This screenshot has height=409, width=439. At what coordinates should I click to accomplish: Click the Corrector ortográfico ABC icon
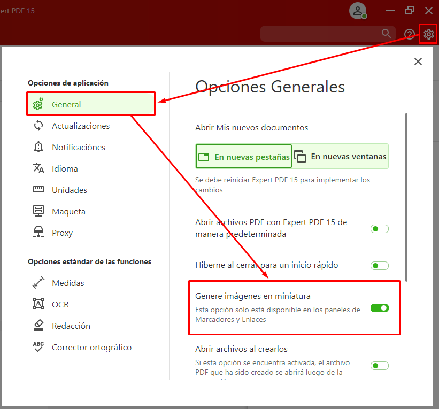38,346
